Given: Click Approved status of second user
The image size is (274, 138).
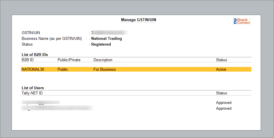Looking at the screenshot, I should tap(224, 109).
